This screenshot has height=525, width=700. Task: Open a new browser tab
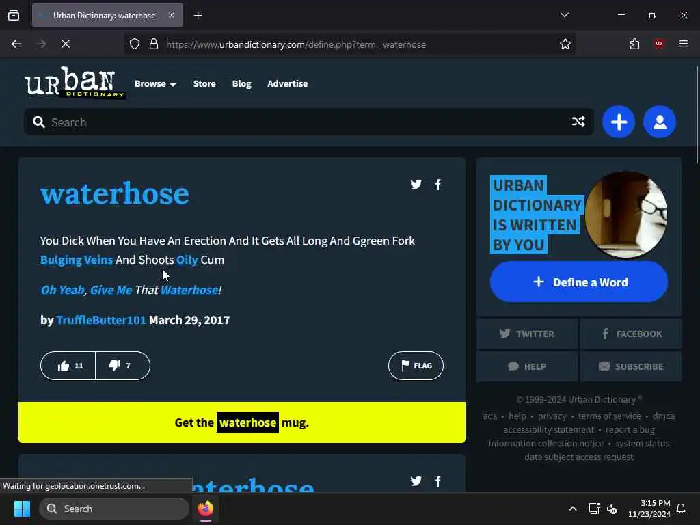pos(198,16)
